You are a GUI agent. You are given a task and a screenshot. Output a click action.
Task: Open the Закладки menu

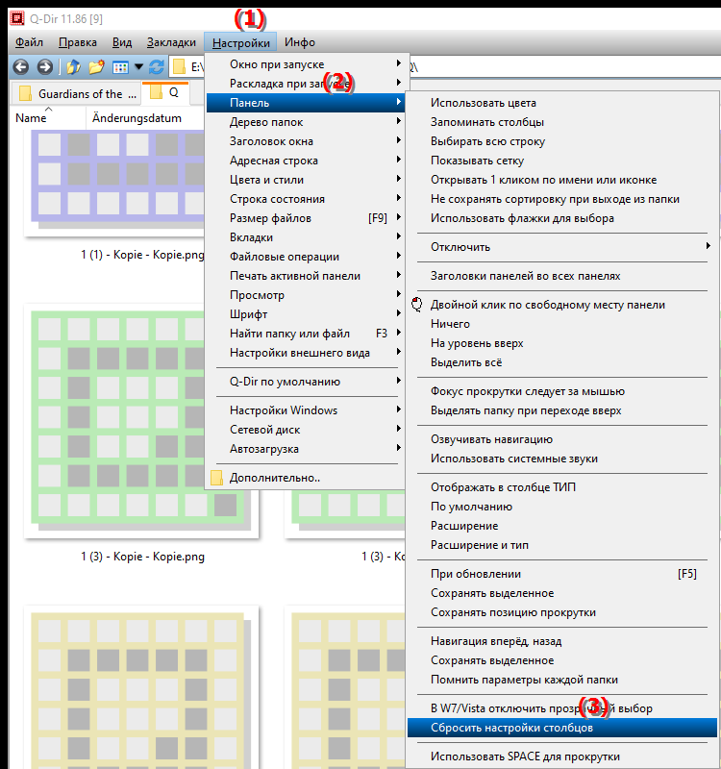click(171, 42)
